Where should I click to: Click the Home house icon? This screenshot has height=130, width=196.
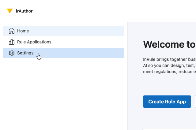pos(12,31)
